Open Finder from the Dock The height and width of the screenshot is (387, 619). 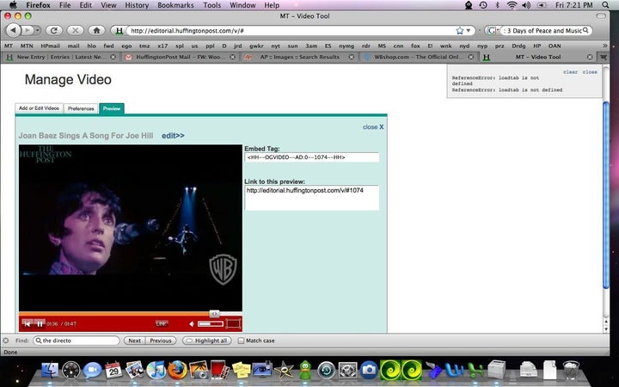pos(50,371)
